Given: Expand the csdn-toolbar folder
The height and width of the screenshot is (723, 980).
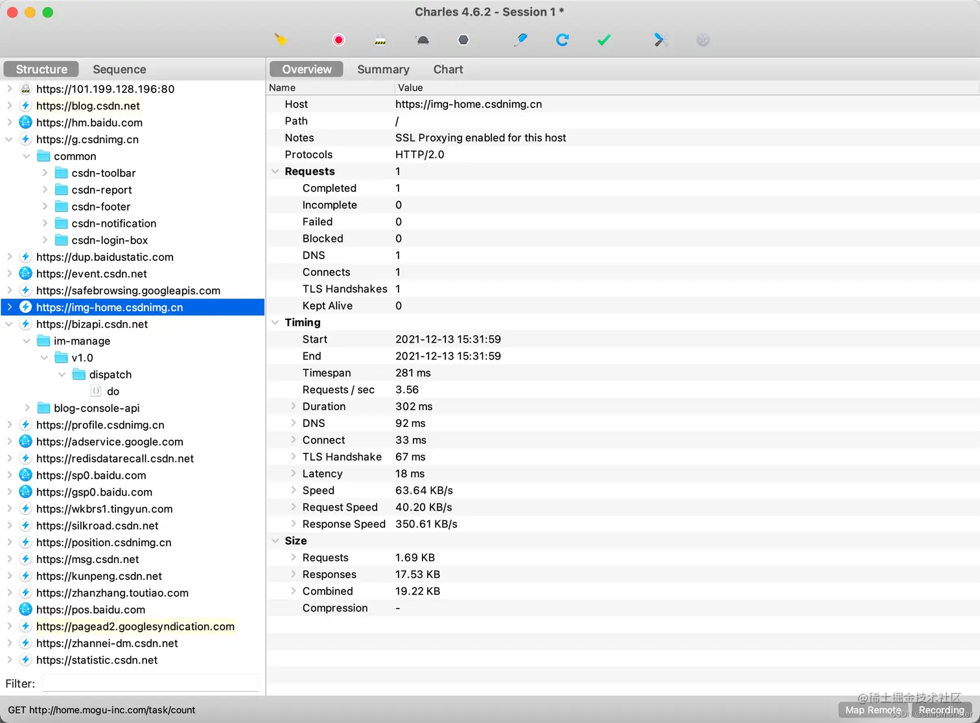Looking at the screenshot, I should pyautogui.click(x=45, y=173).
